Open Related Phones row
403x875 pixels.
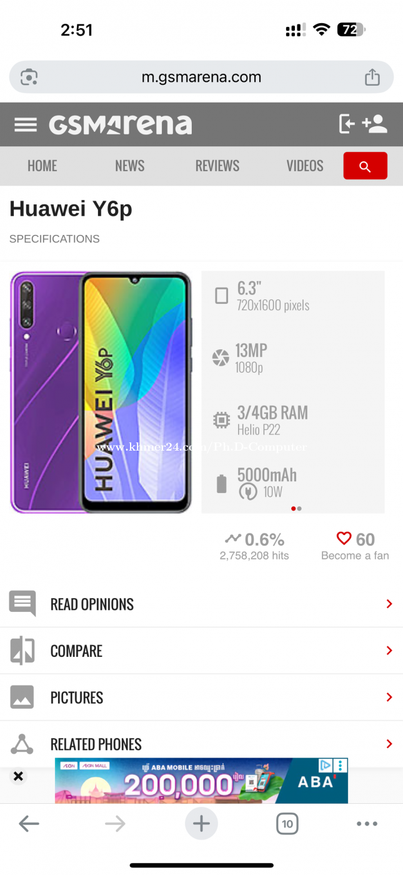pos(201,744)
